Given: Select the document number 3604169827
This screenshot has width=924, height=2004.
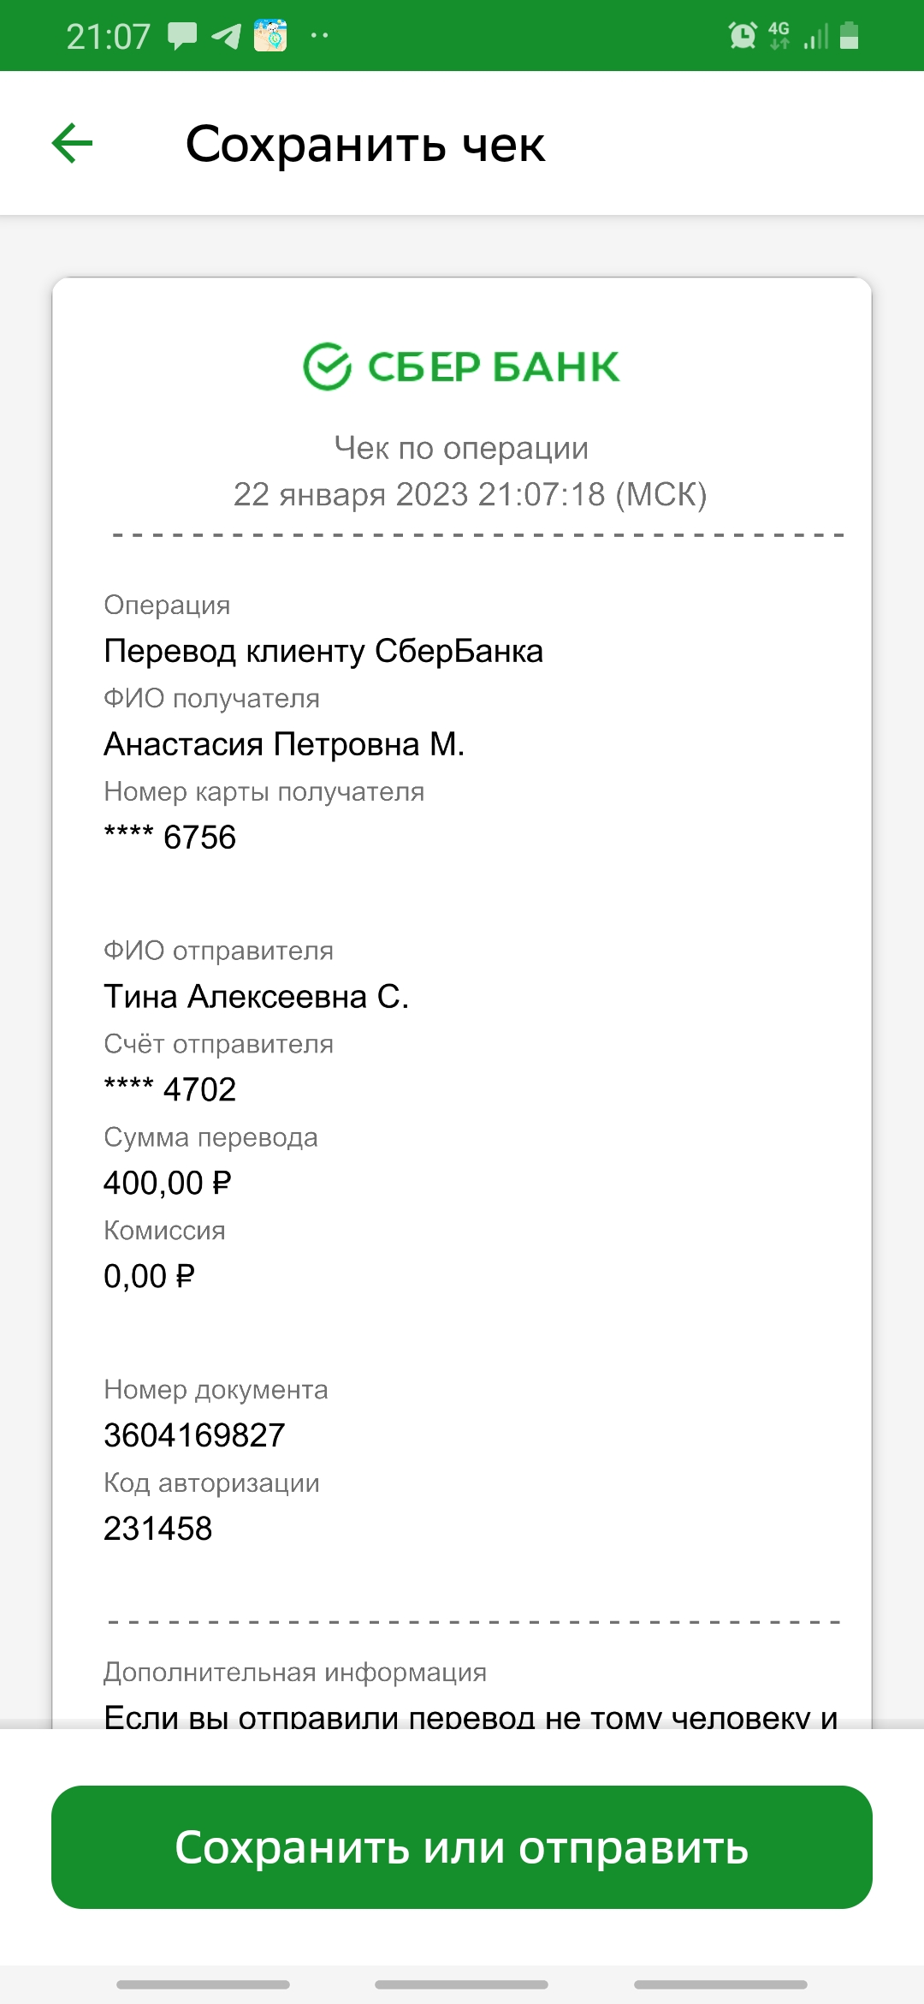Looking at the screenshot, I should (194, 1435).
